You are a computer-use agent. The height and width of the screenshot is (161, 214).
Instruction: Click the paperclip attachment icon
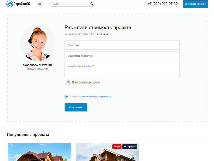(x=68, y=82)
